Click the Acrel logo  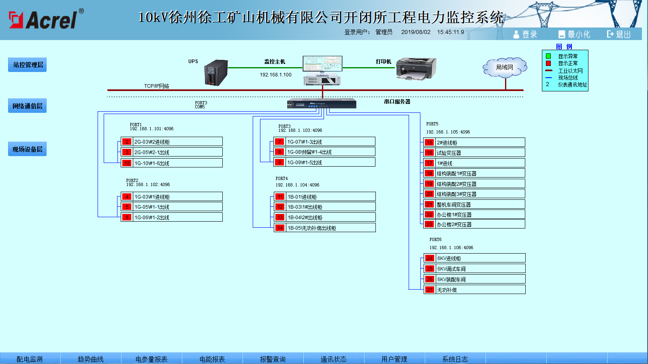click(47, 19)
